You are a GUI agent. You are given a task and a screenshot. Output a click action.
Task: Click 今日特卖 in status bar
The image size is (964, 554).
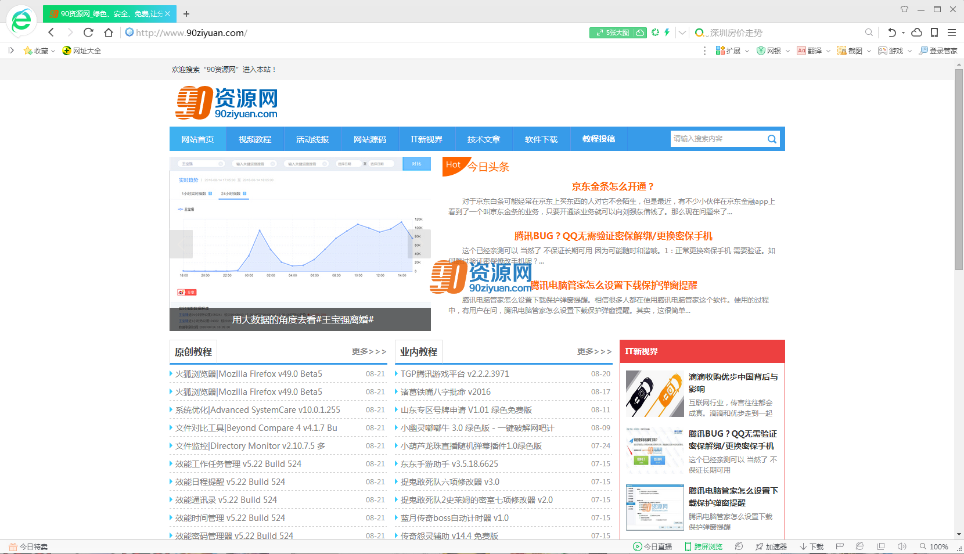(28, 546)
